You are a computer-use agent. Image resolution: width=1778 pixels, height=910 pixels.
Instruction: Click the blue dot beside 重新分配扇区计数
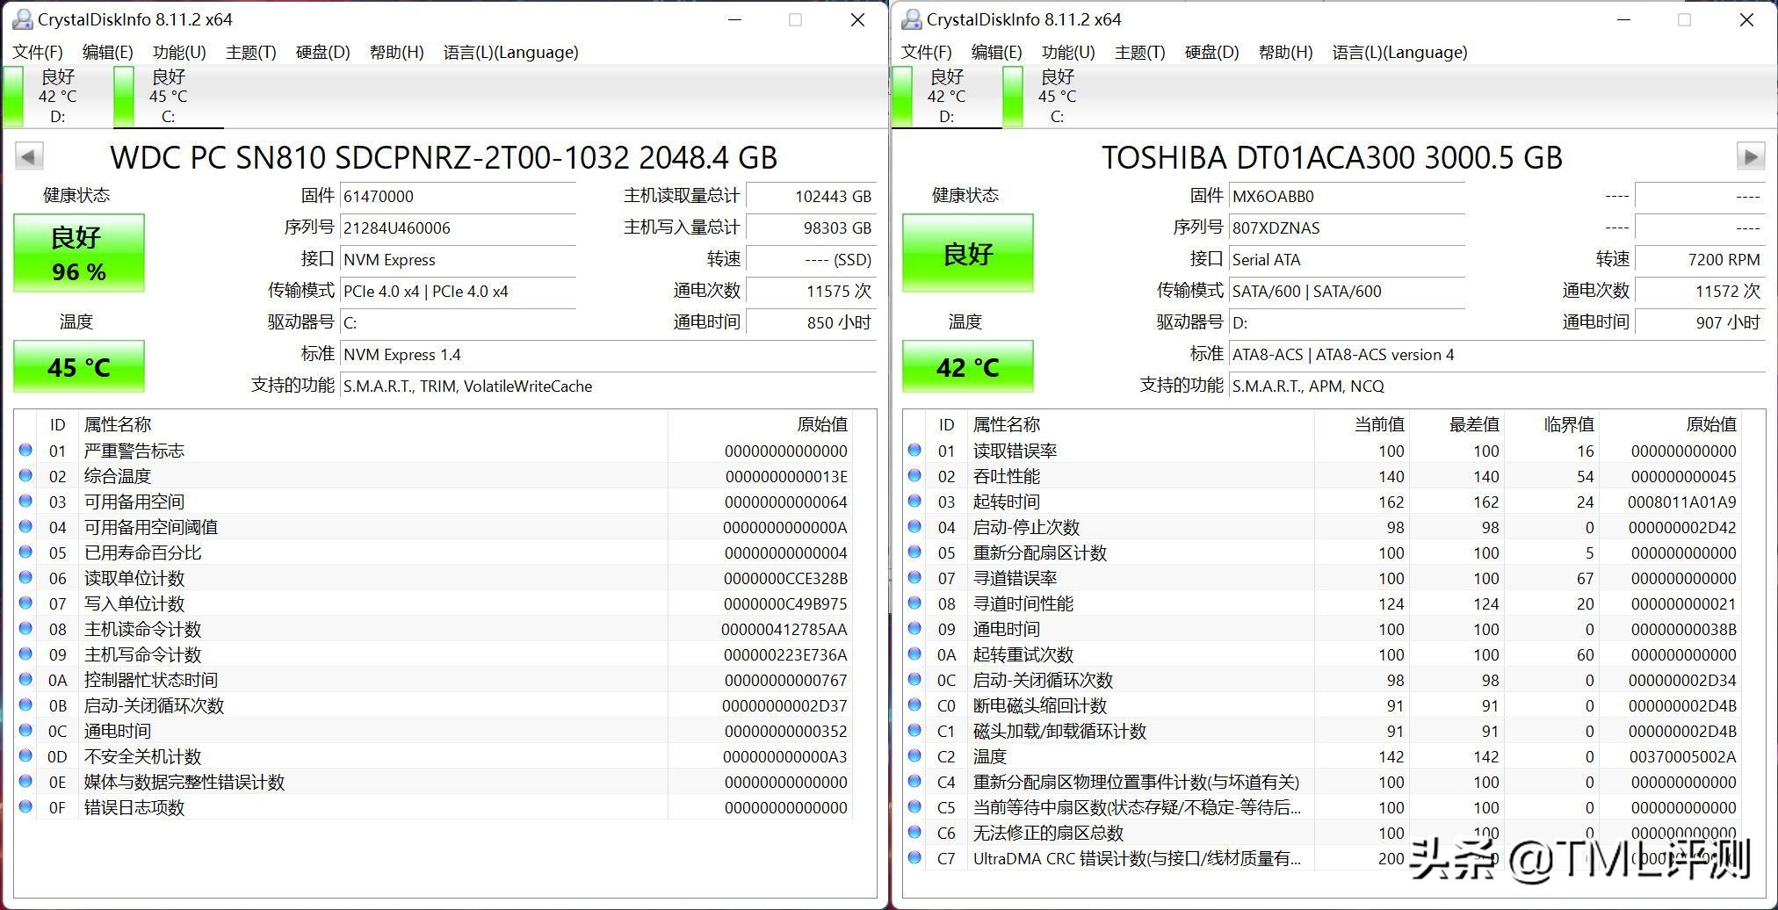click(x=914, y=552)
